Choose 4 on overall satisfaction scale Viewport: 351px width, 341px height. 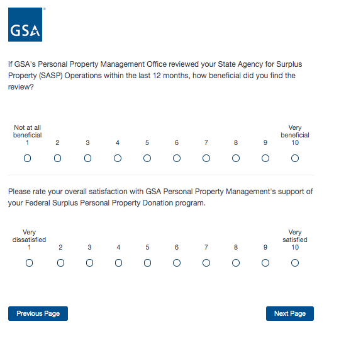pyautogui.click(x=118, y=263)
